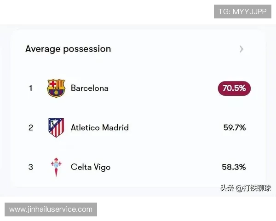276x221 pixels.
Task: Click the Barcelona club crest
Action: tap(56, 88)
